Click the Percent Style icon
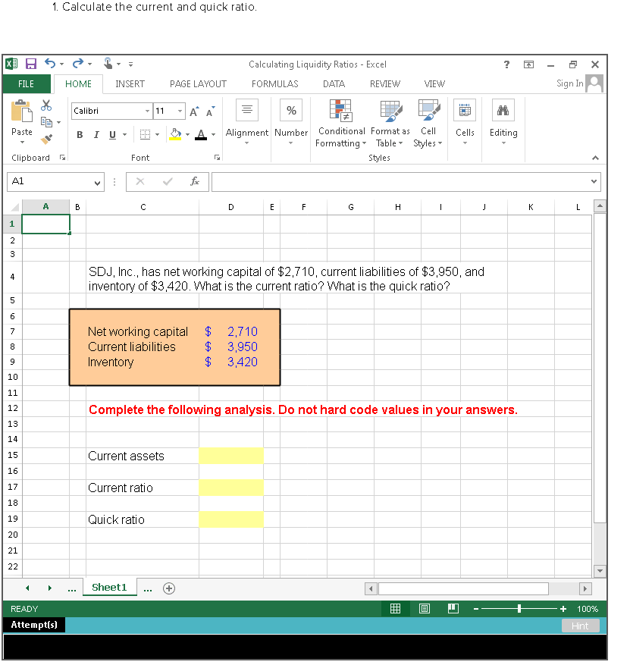The height and width of the screenshot is (665, 630). (x=291, y=110)
